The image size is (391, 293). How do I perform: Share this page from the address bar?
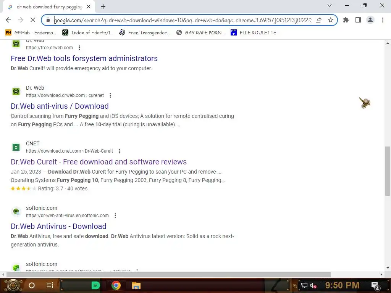coord(318,20)
